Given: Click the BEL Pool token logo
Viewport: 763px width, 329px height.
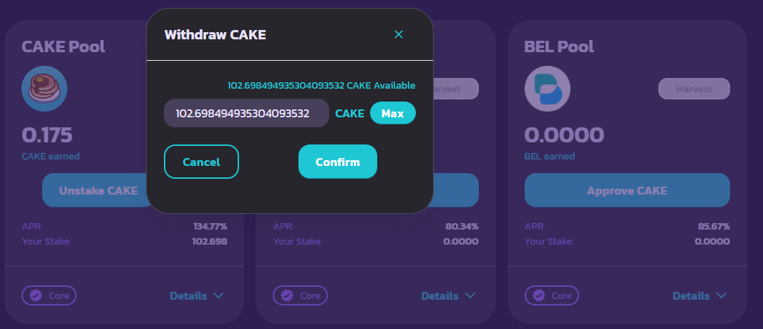Looking at the screenshot, I should click(548, 89).
